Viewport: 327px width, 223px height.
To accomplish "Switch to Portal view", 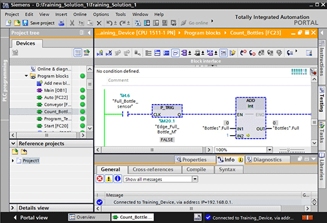I will 31,218.
